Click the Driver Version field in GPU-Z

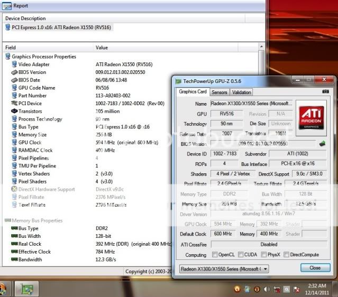pyautogui.click(x=269, y=214)
